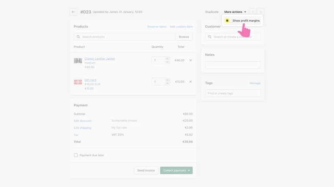Focus the Search products field

[124, 37]
